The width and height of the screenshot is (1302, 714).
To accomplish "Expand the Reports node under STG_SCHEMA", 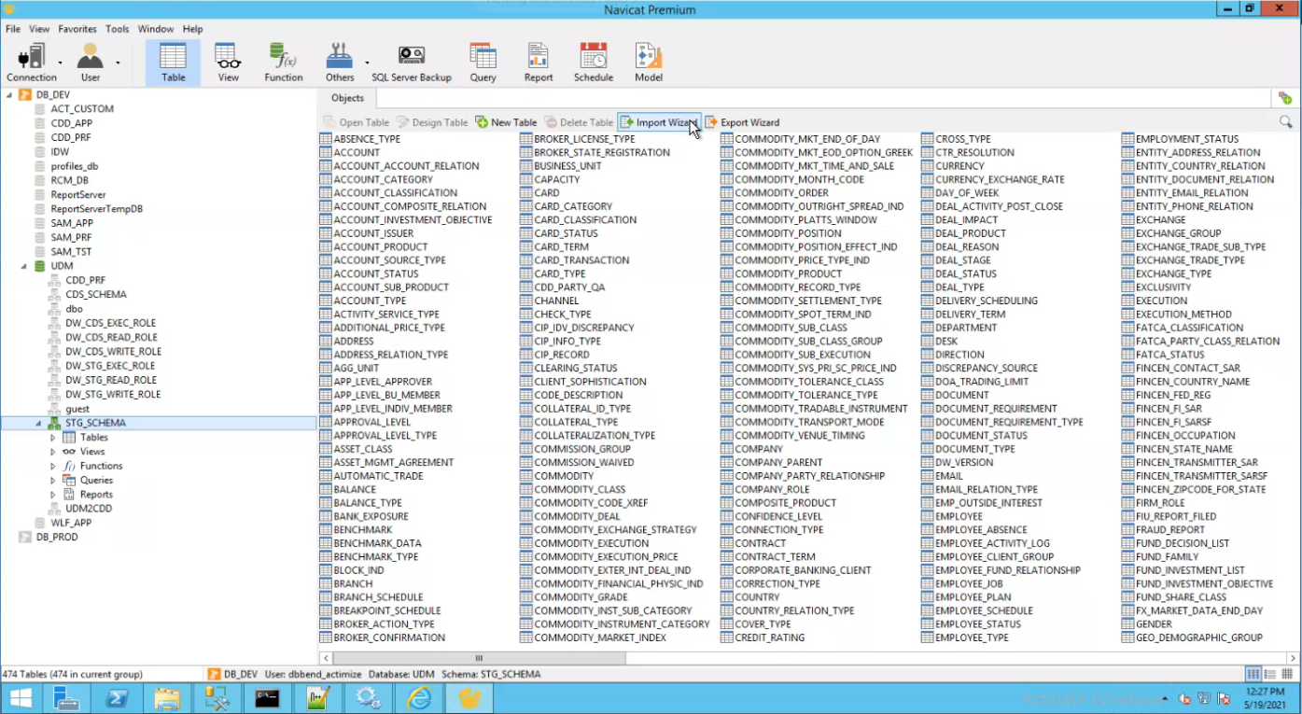I will (53, 495).
